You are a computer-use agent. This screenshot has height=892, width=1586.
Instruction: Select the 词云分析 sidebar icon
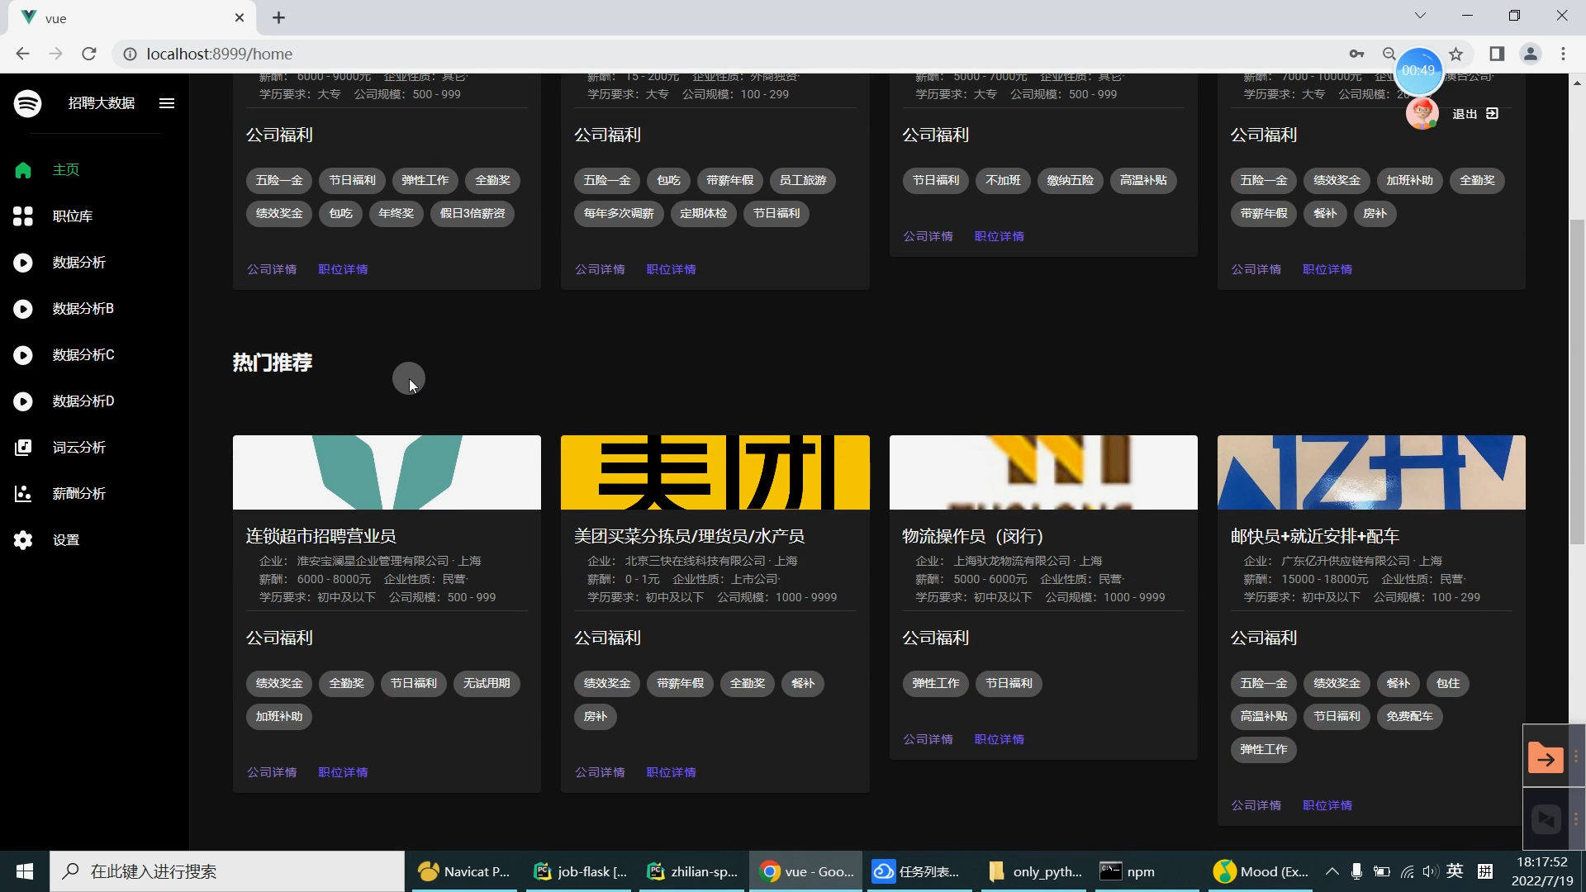pos(23,448)
